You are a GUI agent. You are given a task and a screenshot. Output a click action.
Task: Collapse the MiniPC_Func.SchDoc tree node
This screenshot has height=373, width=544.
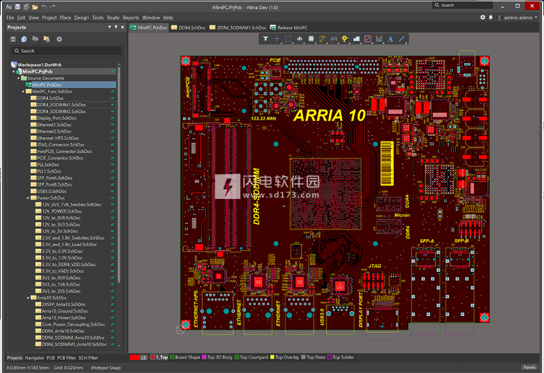(x=24, y=92)
